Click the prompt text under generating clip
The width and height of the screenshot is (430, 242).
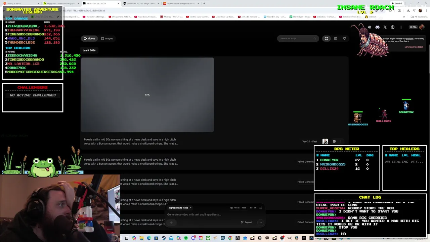130,142
